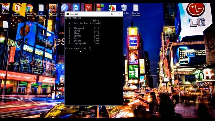Viewport: 215px width, 121px height.
Task: Minimize the sanke.bat window
Action: click(105, 14)
